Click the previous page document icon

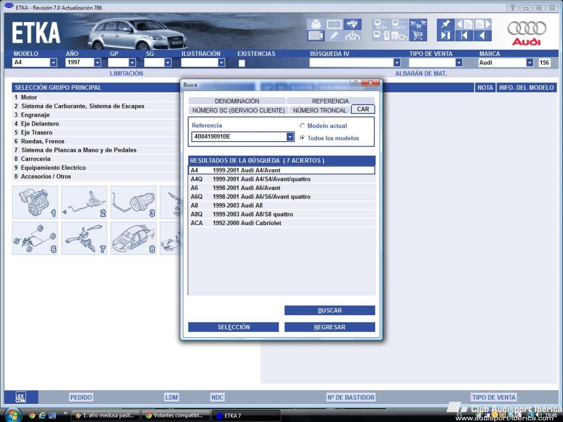click(464, 24)
